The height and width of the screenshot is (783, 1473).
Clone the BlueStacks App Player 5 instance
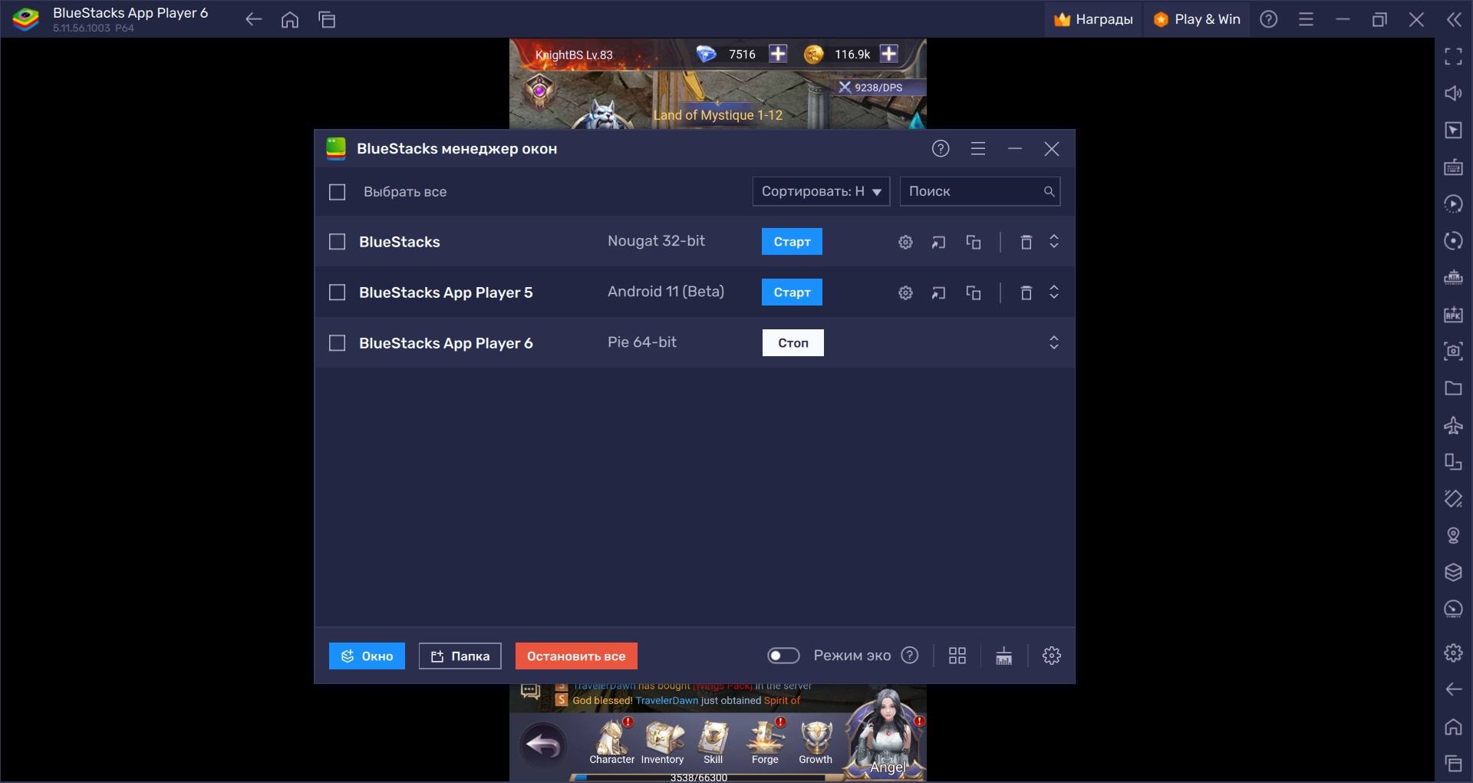point(974,293)
